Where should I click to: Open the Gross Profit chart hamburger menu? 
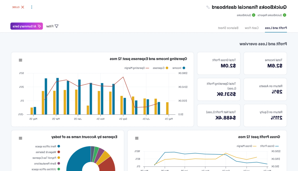137,138
